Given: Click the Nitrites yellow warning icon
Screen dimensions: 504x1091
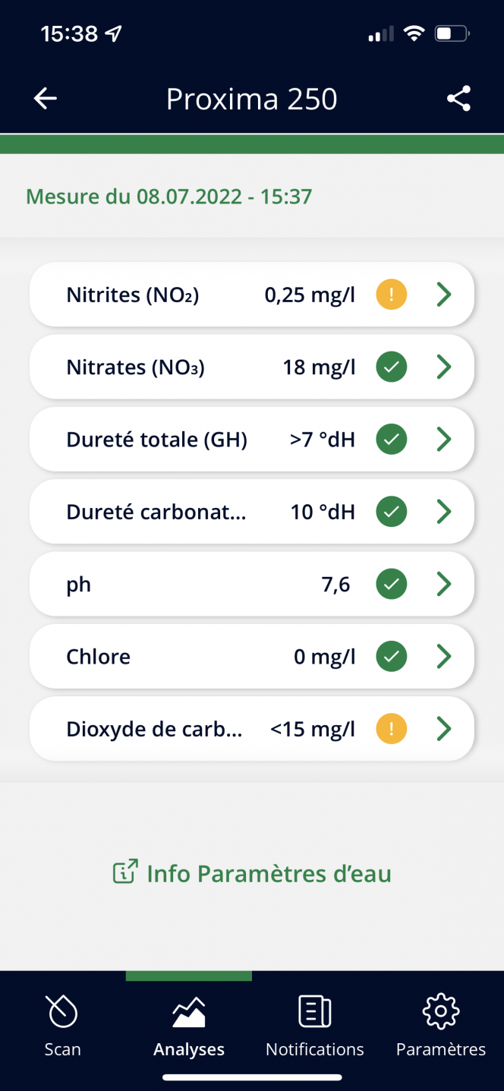Looking at the screenshot, I should tap(392, 295).
